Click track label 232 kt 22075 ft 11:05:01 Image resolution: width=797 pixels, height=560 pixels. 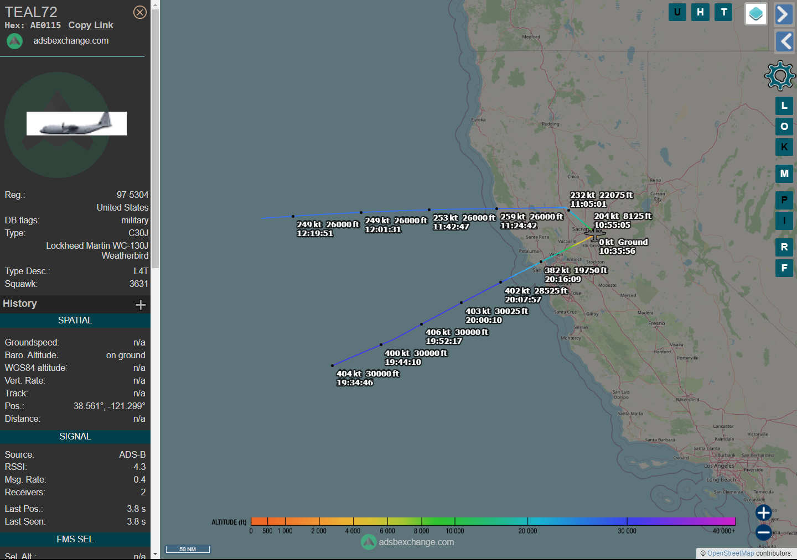[601, 200]
